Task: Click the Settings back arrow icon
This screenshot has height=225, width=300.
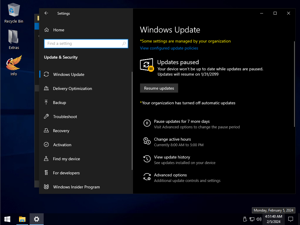Action: click(46, 13)
